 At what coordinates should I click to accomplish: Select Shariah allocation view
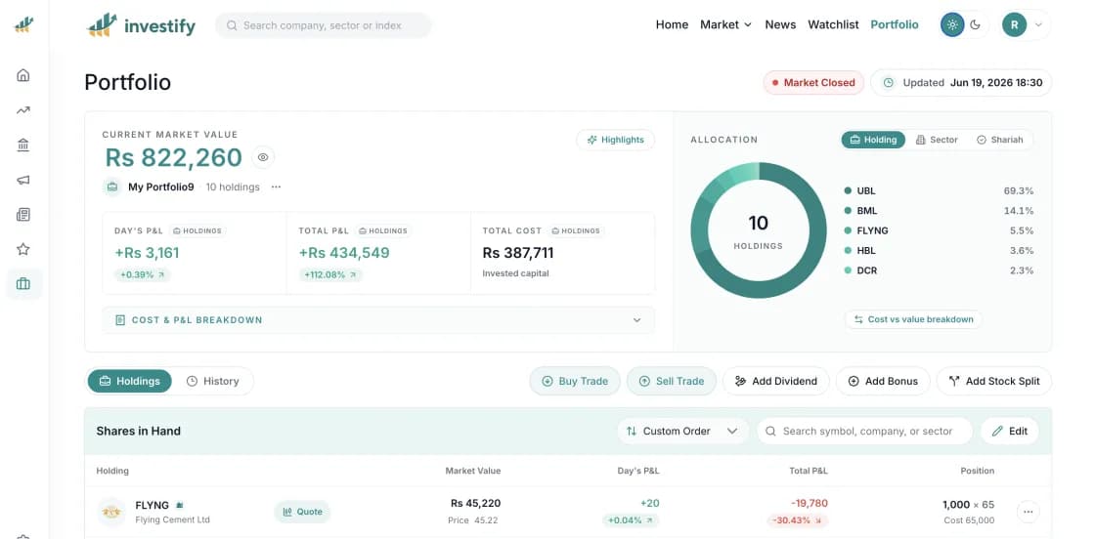pos(999,140)
